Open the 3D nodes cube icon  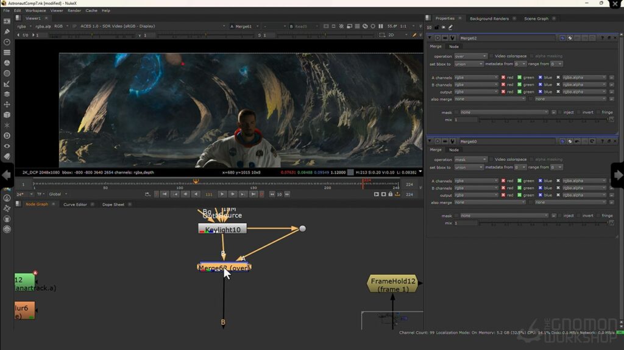tap(7, 115)
